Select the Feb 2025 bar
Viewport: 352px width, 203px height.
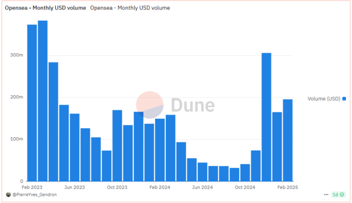coord(288,140)
